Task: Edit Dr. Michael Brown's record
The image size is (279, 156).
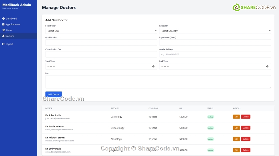Action: point(236,139)
